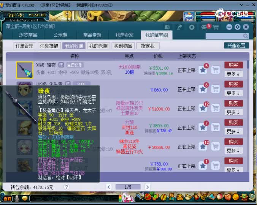Click the gear settings icon in header
257x205 pixels.
point(238,27)
